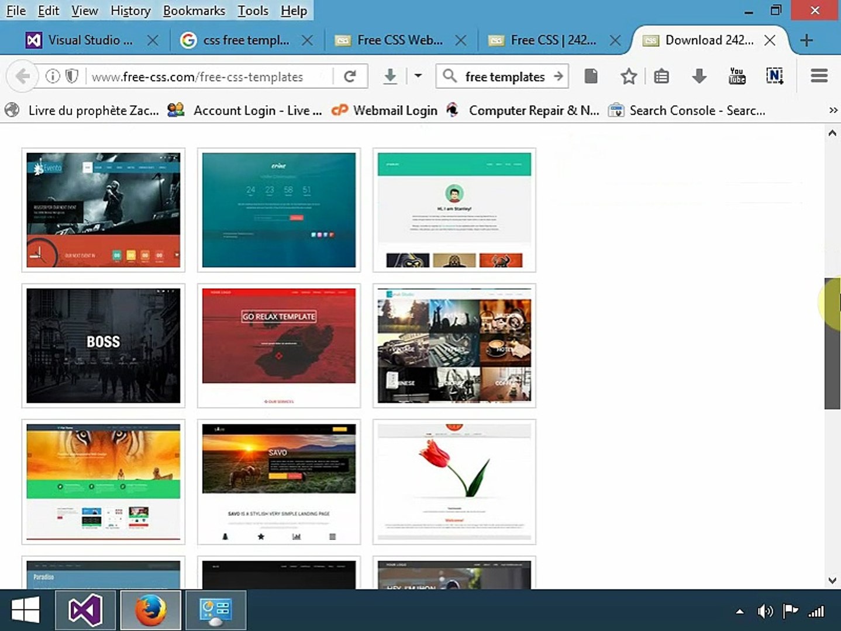Screen dimensions: 841x631
Task: Open the tracking protection shield icon
Action: pyautogui.click(x=71, y=76)
